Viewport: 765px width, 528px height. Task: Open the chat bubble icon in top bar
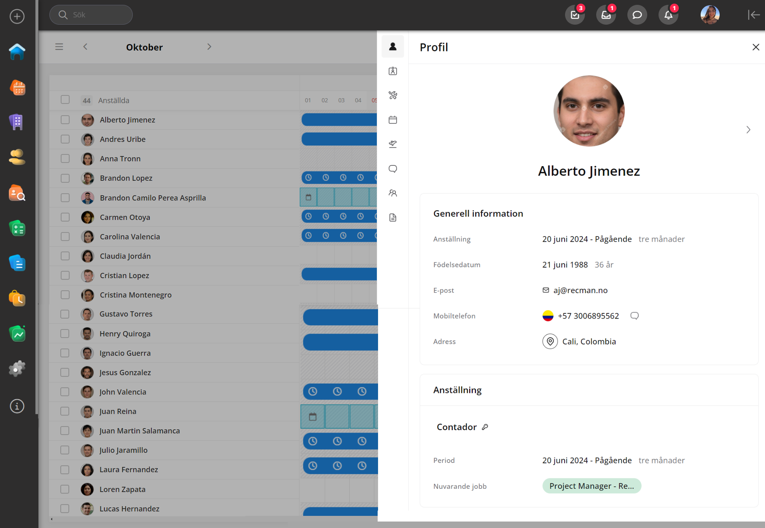pyautogui.click(x=637, y=15)
